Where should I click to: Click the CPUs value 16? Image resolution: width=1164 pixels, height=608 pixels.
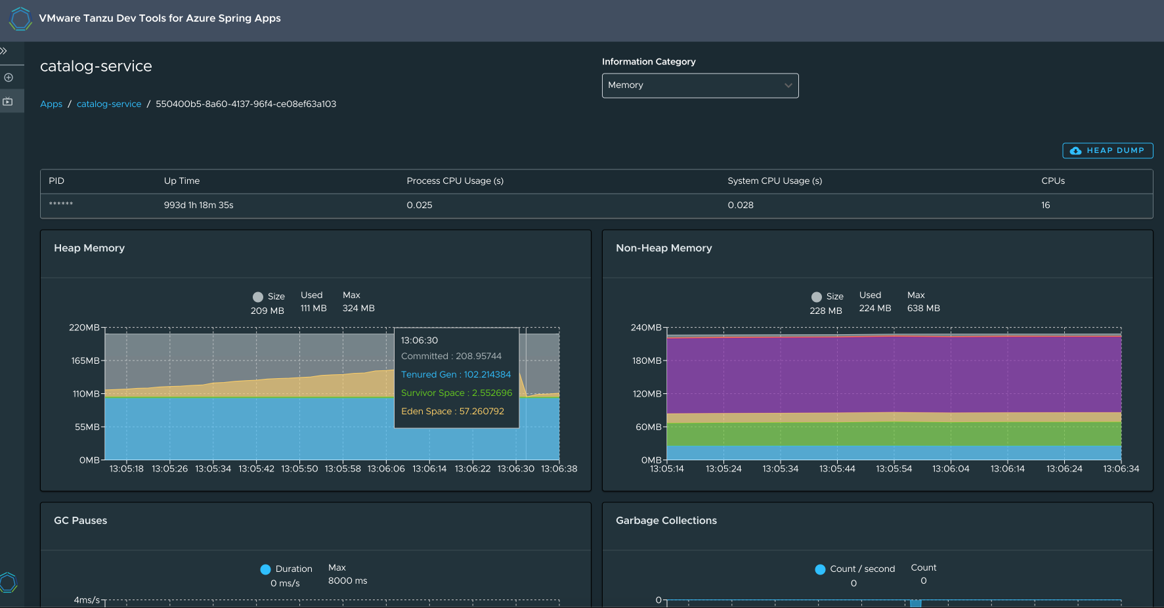point(1045,205)
